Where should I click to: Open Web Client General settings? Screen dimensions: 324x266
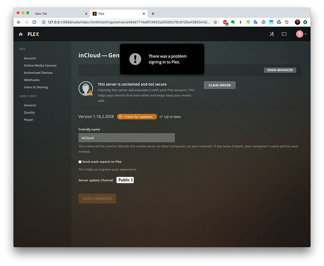click(x=30, y=105)
